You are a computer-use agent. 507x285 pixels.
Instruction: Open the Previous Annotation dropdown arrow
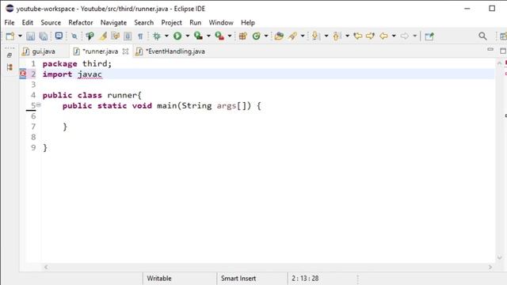[x=347, y=36]
